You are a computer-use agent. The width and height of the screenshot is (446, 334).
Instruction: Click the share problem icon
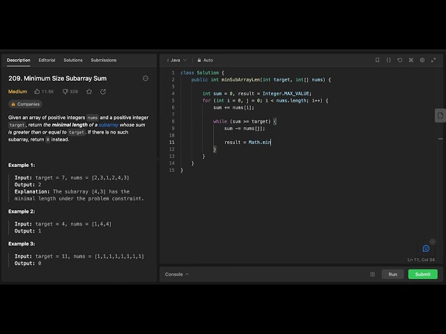click(103, 91)
